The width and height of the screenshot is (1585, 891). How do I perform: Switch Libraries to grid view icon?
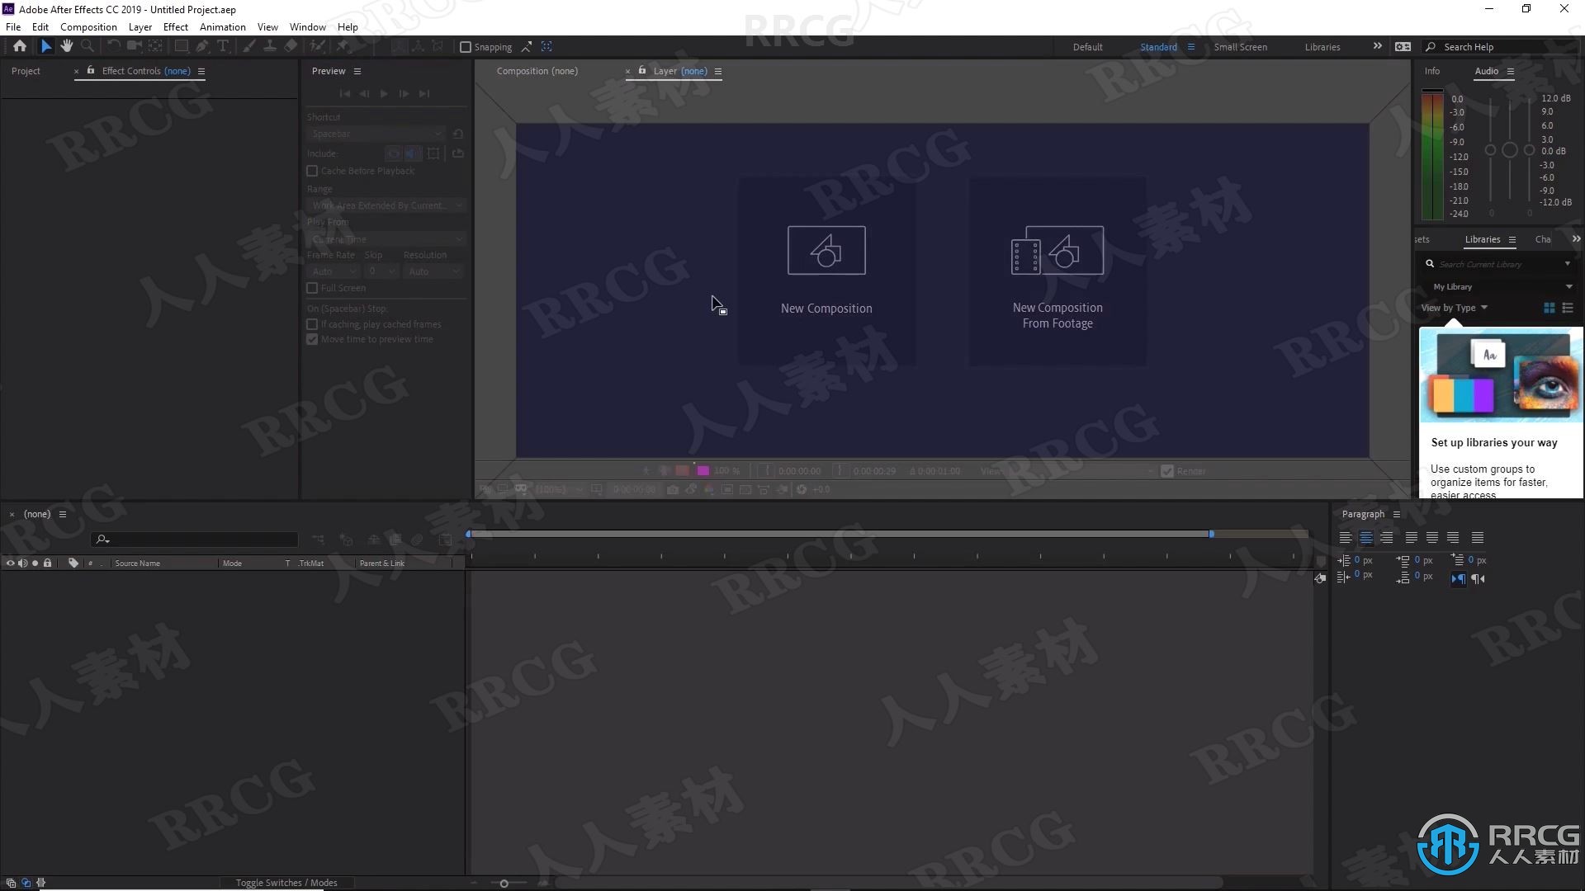pos(1550,309)
